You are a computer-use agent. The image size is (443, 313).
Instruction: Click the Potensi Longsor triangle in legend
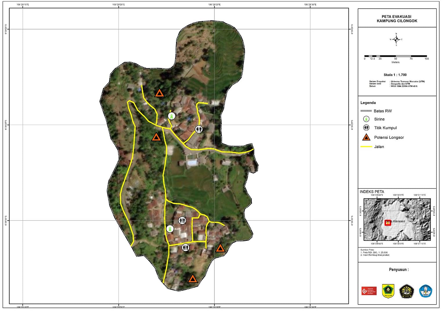[366, 137]
